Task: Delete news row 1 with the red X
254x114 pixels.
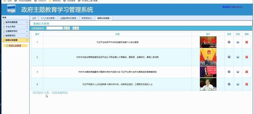Action: (247, 42)
